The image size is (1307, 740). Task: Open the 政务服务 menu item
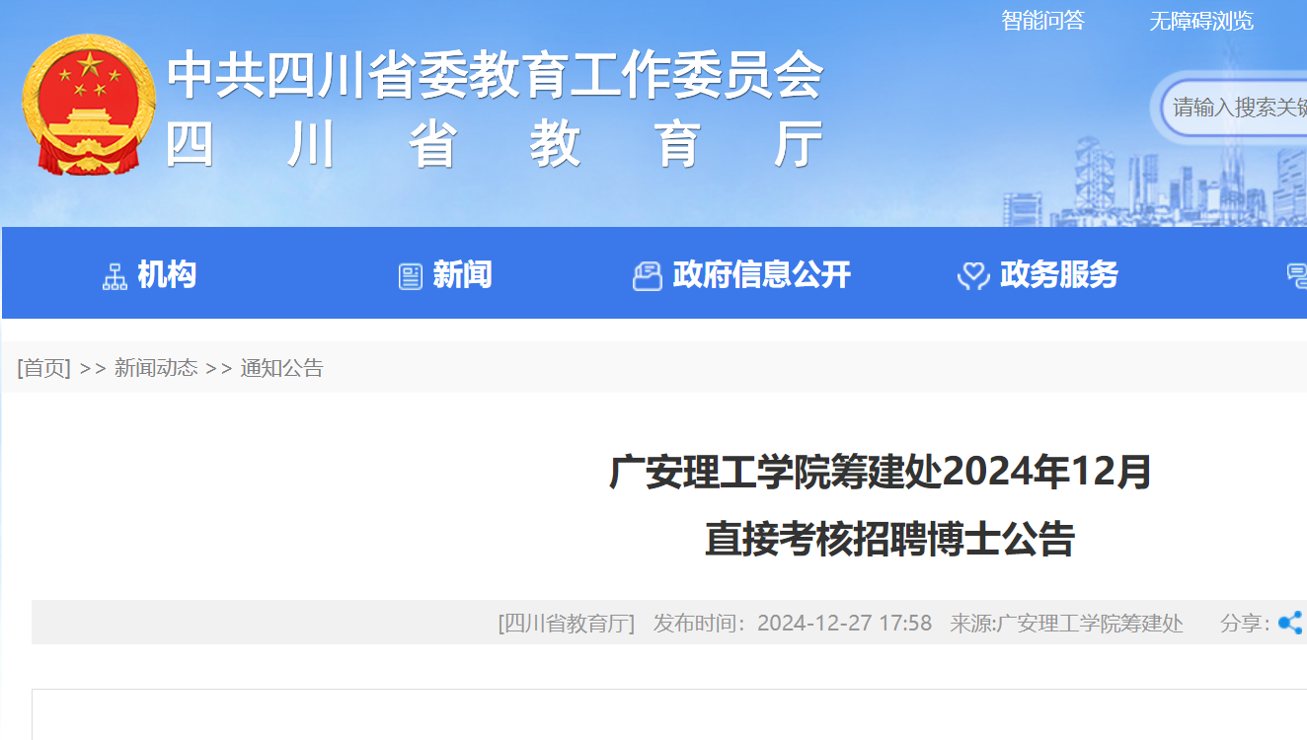1058,274
